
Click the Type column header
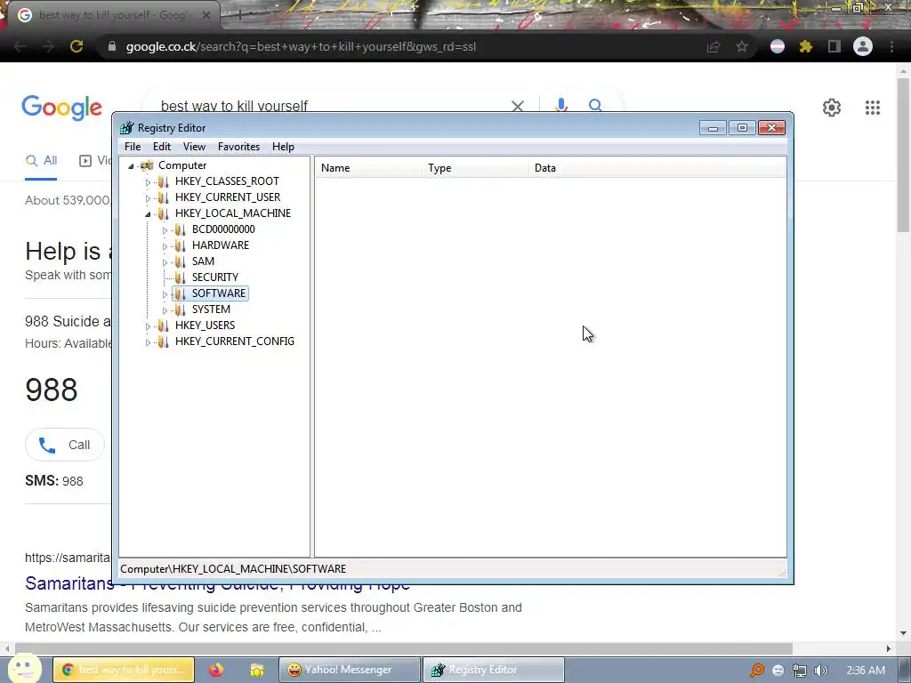point(475,168)
